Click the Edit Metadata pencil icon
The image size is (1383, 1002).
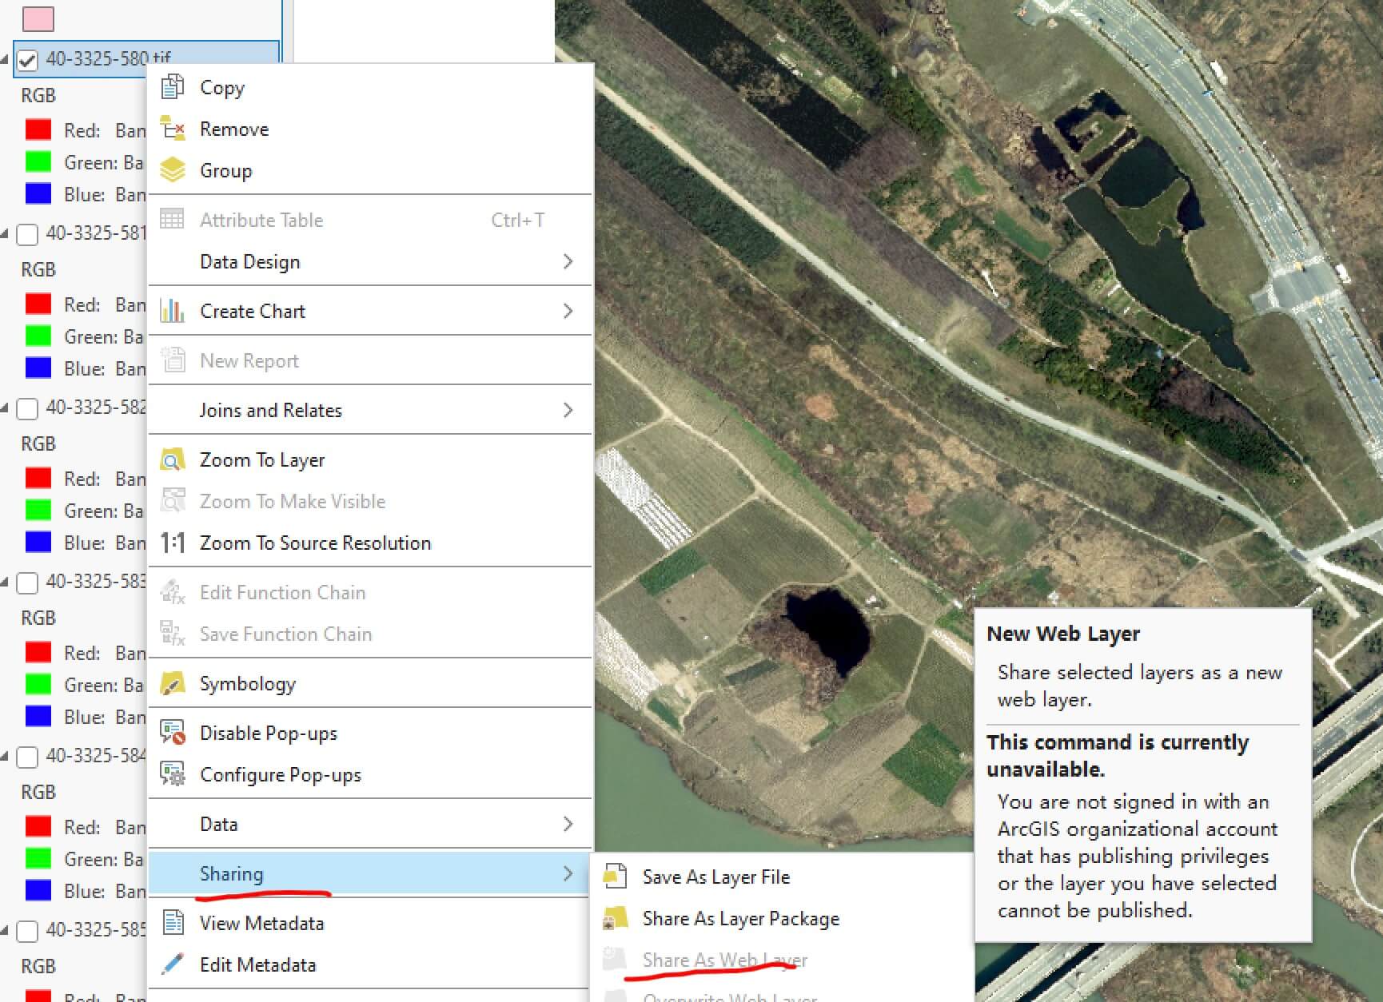(172, 964)
